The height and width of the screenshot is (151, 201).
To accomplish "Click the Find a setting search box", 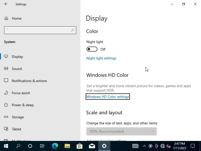I will [x=40, y=30].
